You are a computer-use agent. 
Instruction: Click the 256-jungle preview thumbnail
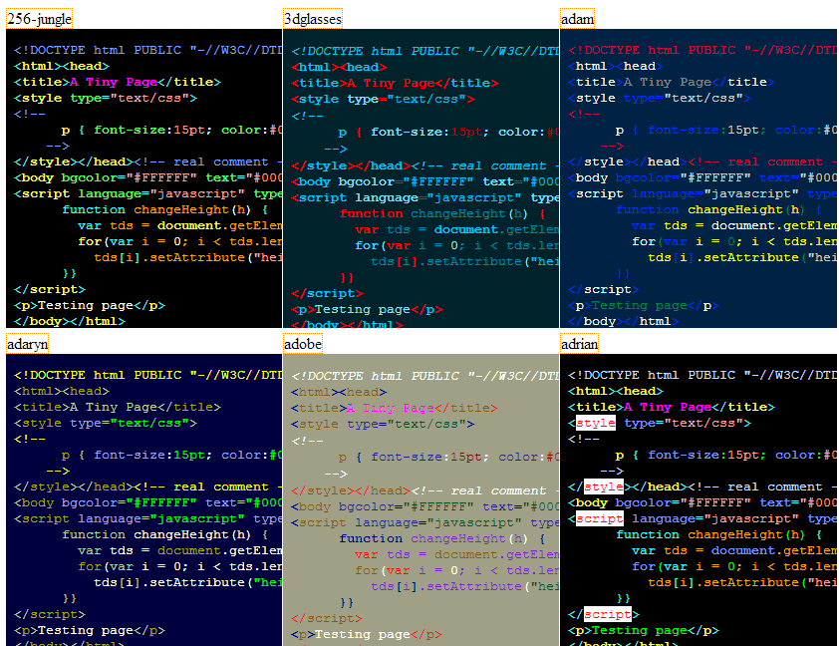click(x=140, y=179)
